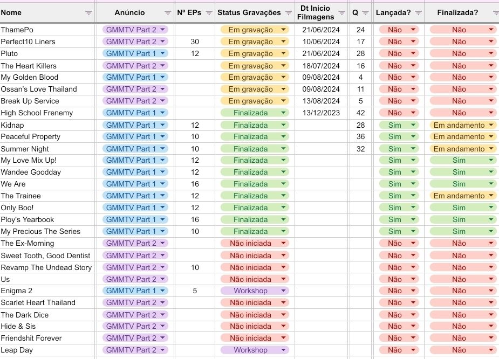
Task: Open the Anúncio column filter icon
Action: tap(168, 13)
